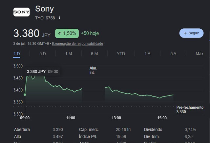Show the 6 M chart range

pos(94,54)
